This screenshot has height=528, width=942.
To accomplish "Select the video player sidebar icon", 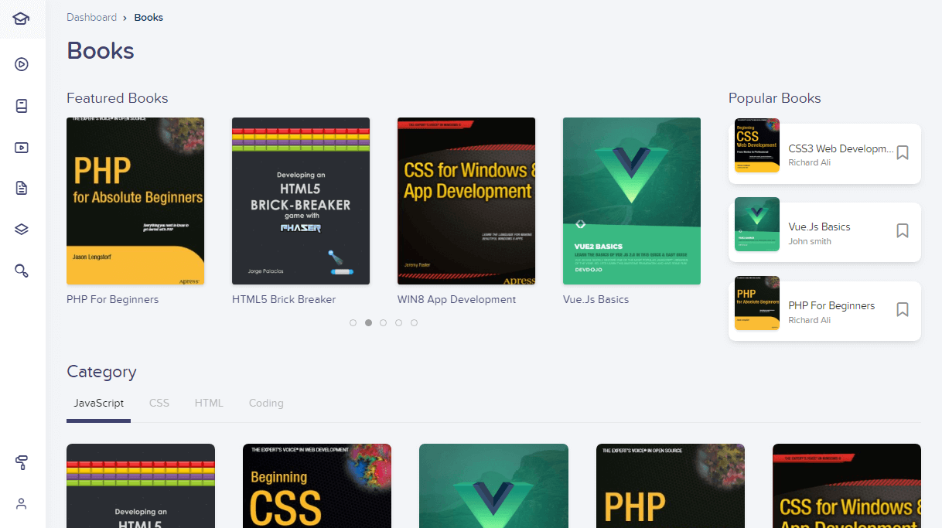I will [x=22, y=148].
